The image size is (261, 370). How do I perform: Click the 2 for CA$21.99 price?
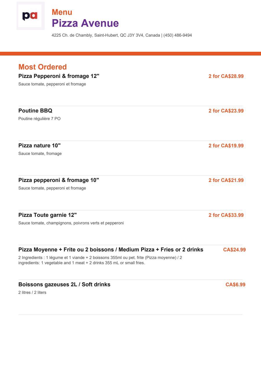226,180
